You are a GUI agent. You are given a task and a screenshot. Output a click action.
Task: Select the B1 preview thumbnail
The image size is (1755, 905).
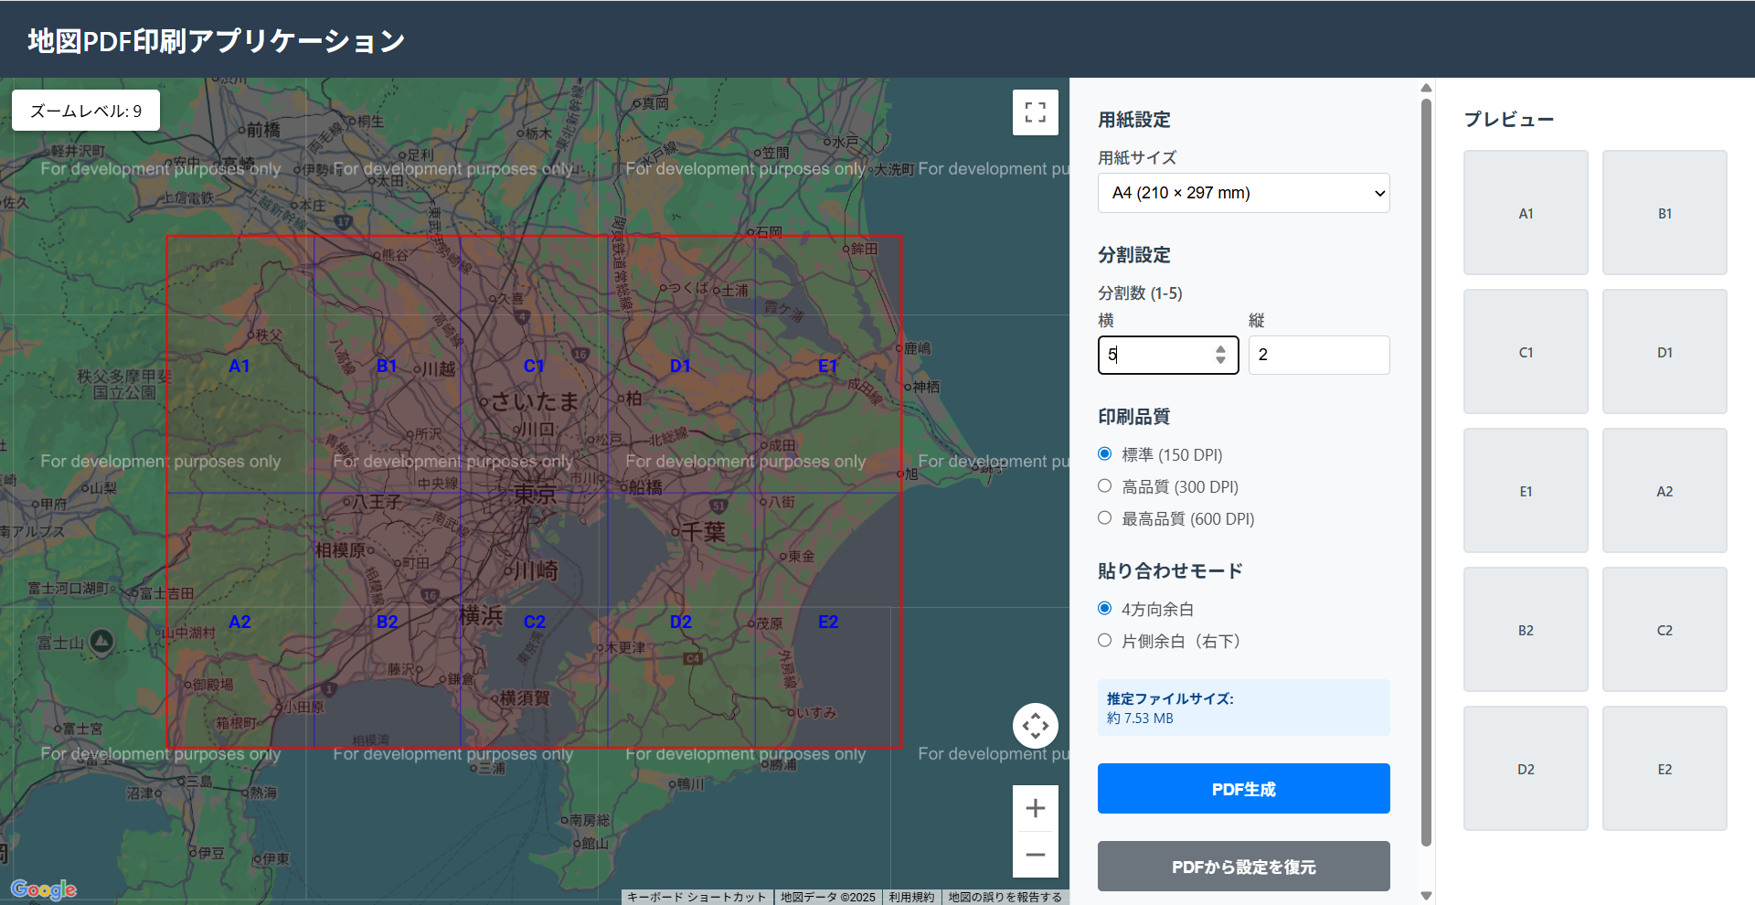pos(1665,213)
